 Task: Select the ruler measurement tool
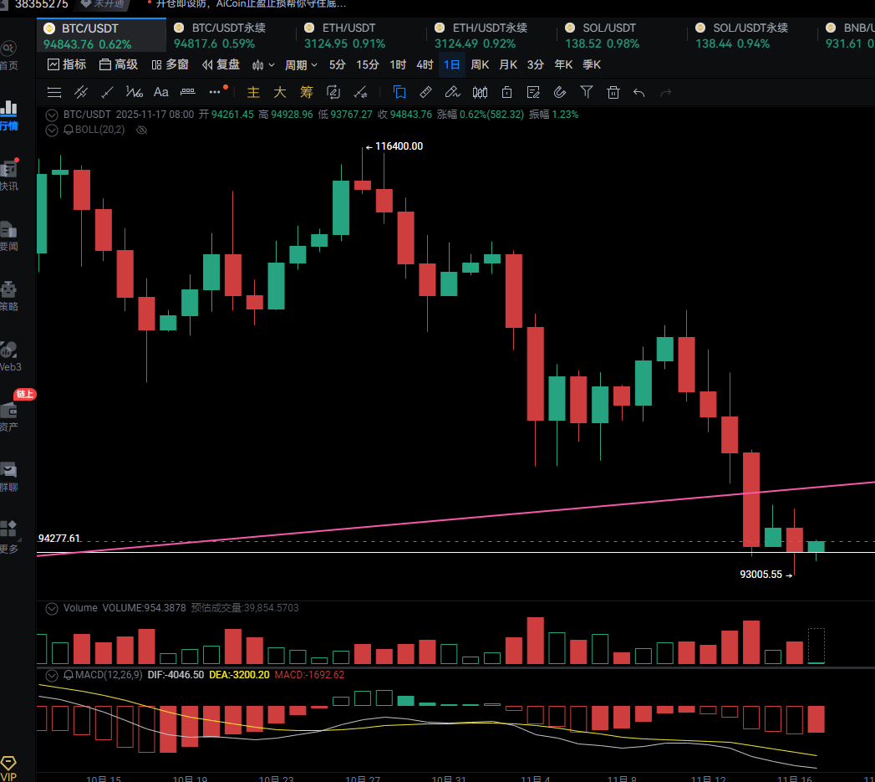(x=425, y=92)
